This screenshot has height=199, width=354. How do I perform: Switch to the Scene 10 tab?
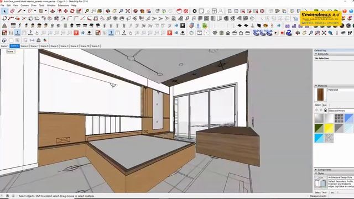click(85, 46)
